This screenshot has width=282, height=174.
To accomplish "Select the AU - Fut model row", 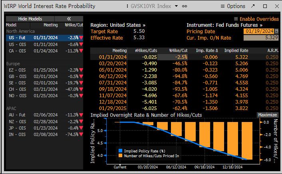I will [45, 115].
